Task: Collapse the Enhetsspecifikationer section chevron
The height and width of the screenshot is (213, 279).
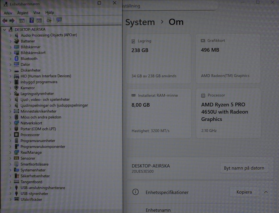Action: coord(266,192)
